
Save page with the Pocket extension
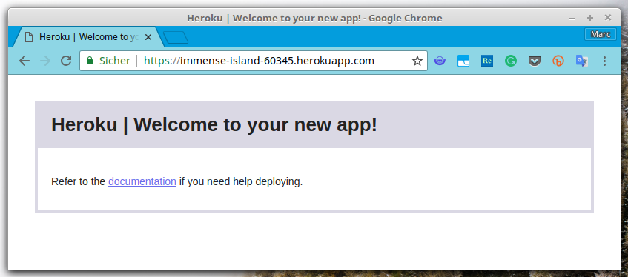(x=535, y=61)
